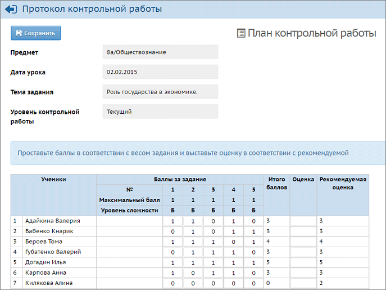Click the back arrow icon beside the title

(10, 9)
